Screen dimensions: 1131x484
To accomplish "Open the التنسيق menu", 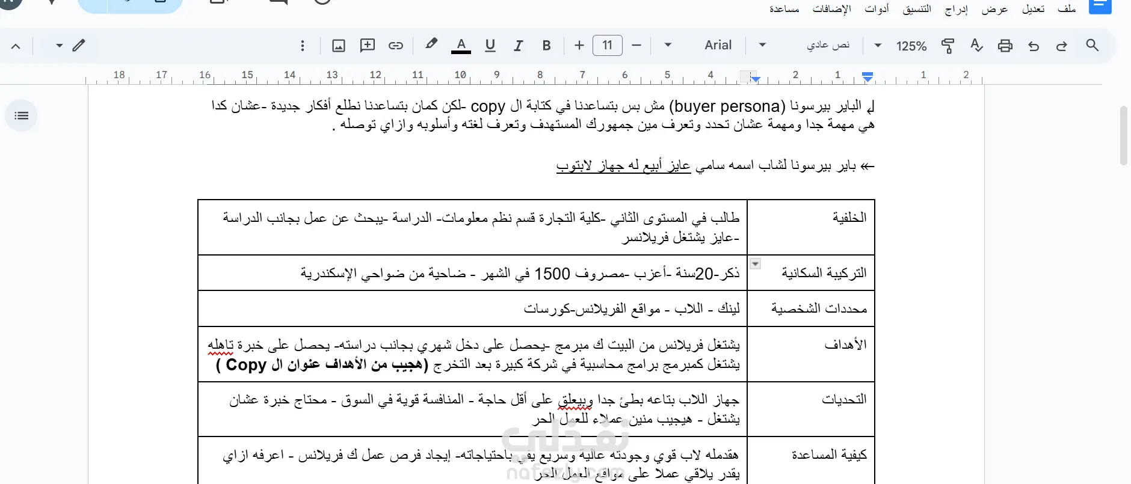I will pyautogui.click(x=917, y=9).
